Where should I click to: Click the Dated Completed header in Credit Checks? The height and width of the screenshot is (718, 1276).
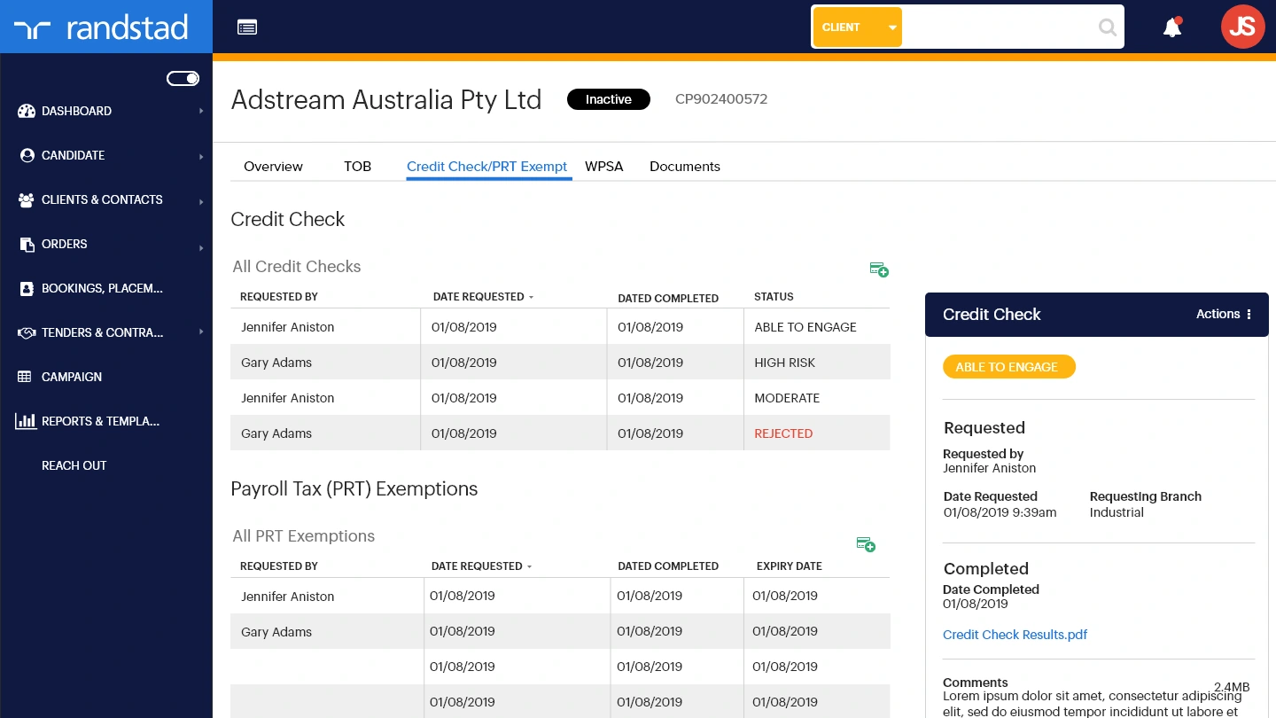[x=668, y=299]
